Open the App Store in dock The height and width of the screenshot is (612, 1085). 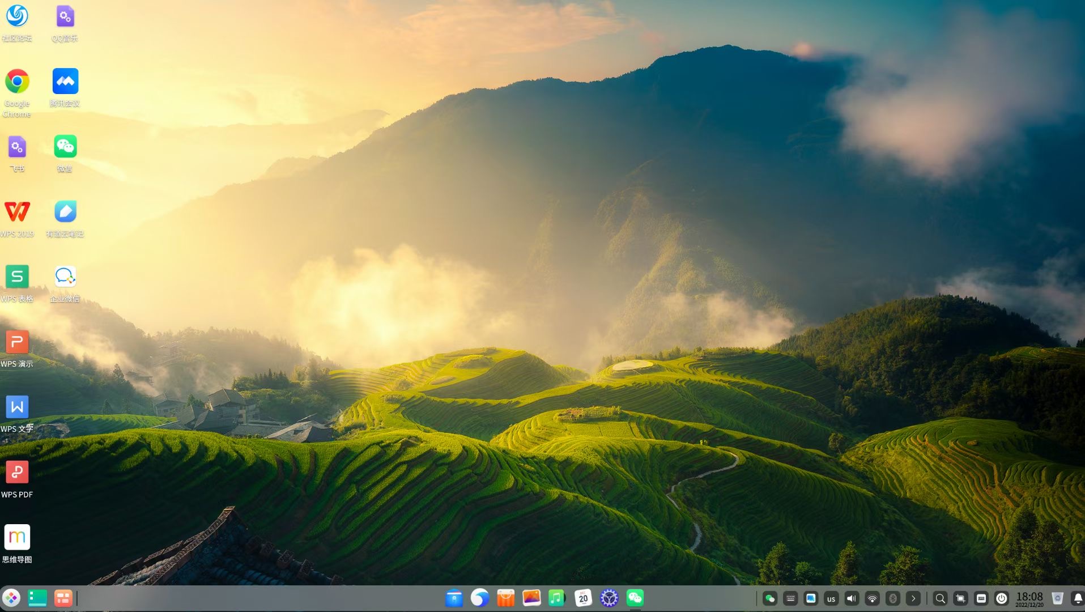point(505,598)
